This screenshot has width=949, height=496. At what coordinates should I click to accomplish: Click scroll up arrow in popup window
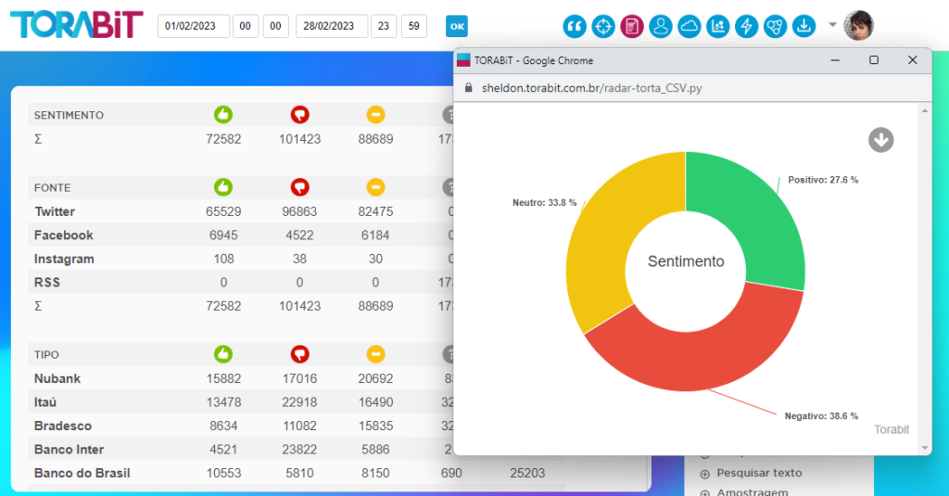coord(925,111)
